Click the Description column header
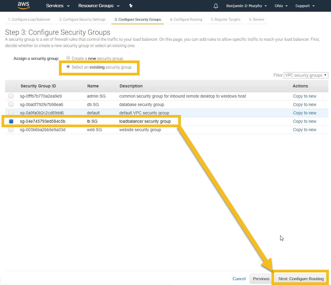Viewport: 331px width, 285px height. coord(131,86)
